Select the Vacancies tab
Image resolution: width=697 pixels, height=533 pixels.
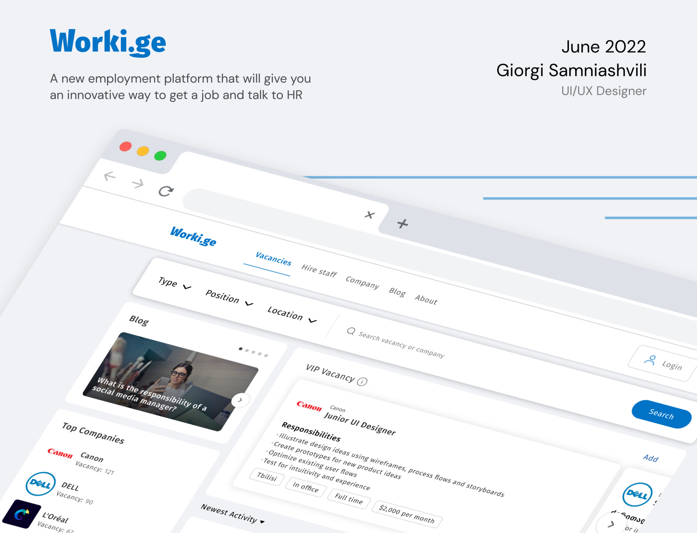pyautogui.click(x=273, y=259)
